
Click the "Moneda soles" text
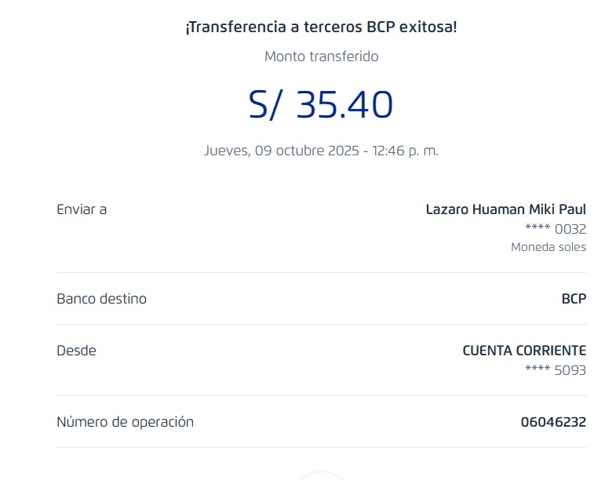point(548,247)
